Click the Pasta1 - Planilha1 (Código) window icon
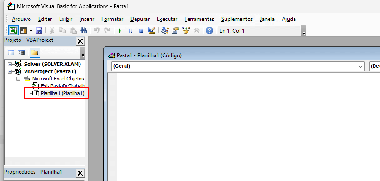 click(x=111, y=55)
